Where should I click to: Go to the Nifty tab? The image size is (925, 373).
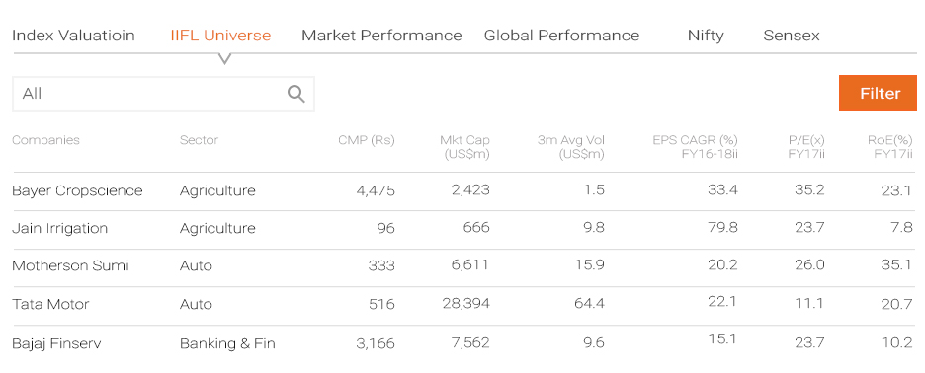[706, 36]
